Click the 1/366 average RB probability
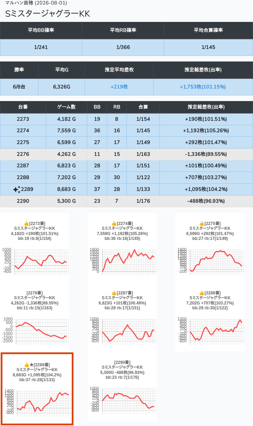This screenshot has height=426, width=253. pyautogui.click(x=123, y=47)
